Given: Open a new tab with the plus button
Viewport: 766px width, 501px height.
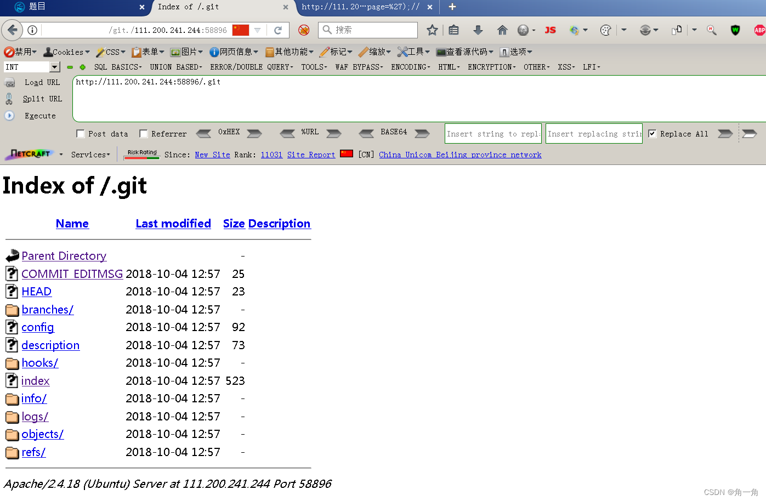Looking at the screenshot, I should coord(452,7).
